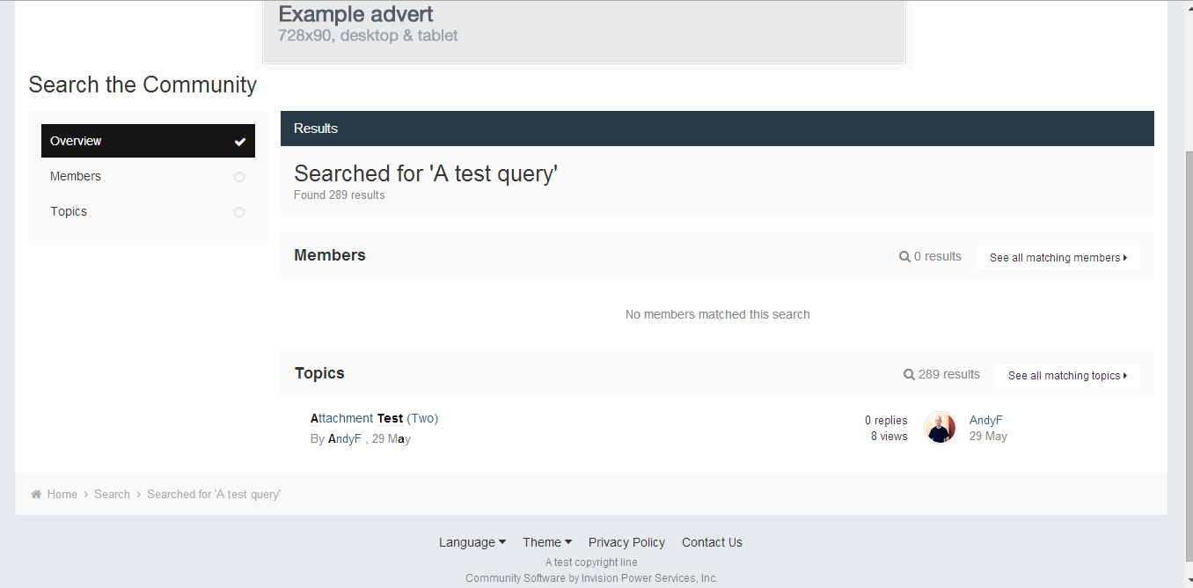Screen dimensions: 1193x588
Task: Click the Results header bar
Action: 717,129
